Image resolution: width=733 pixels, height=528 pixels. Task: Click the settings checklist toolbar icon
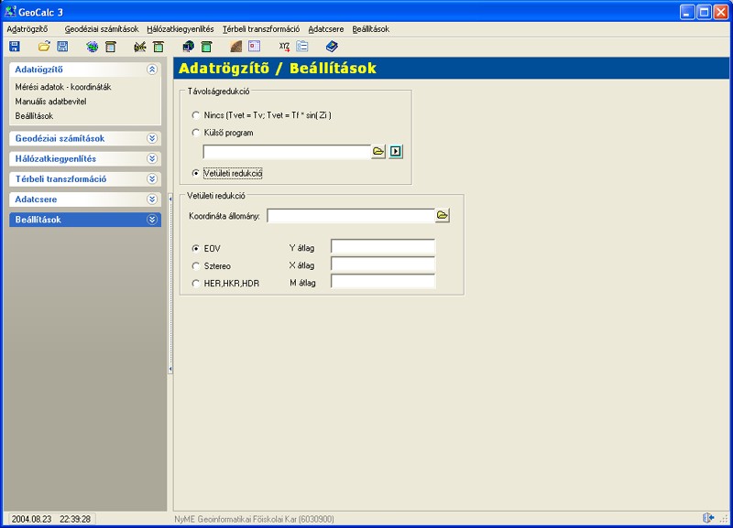click(302, 47)
